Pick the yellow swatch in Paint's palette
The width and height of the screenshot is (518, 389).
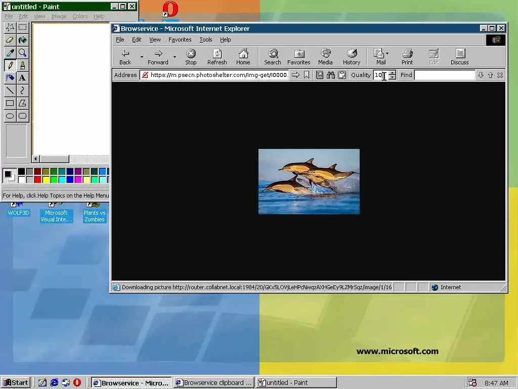click(46, 180)
